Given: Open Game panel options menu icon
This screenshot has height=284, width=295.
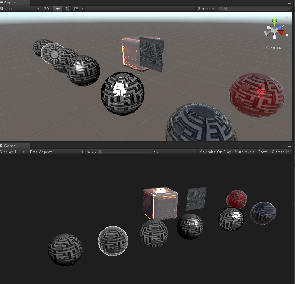Looking at the screenshot, I should tap(289, 147).
